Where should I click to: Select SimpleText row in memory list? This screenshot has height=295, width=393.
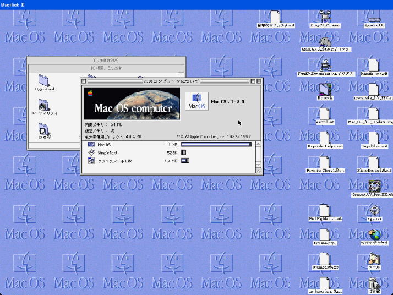click(x=110, y=152)
